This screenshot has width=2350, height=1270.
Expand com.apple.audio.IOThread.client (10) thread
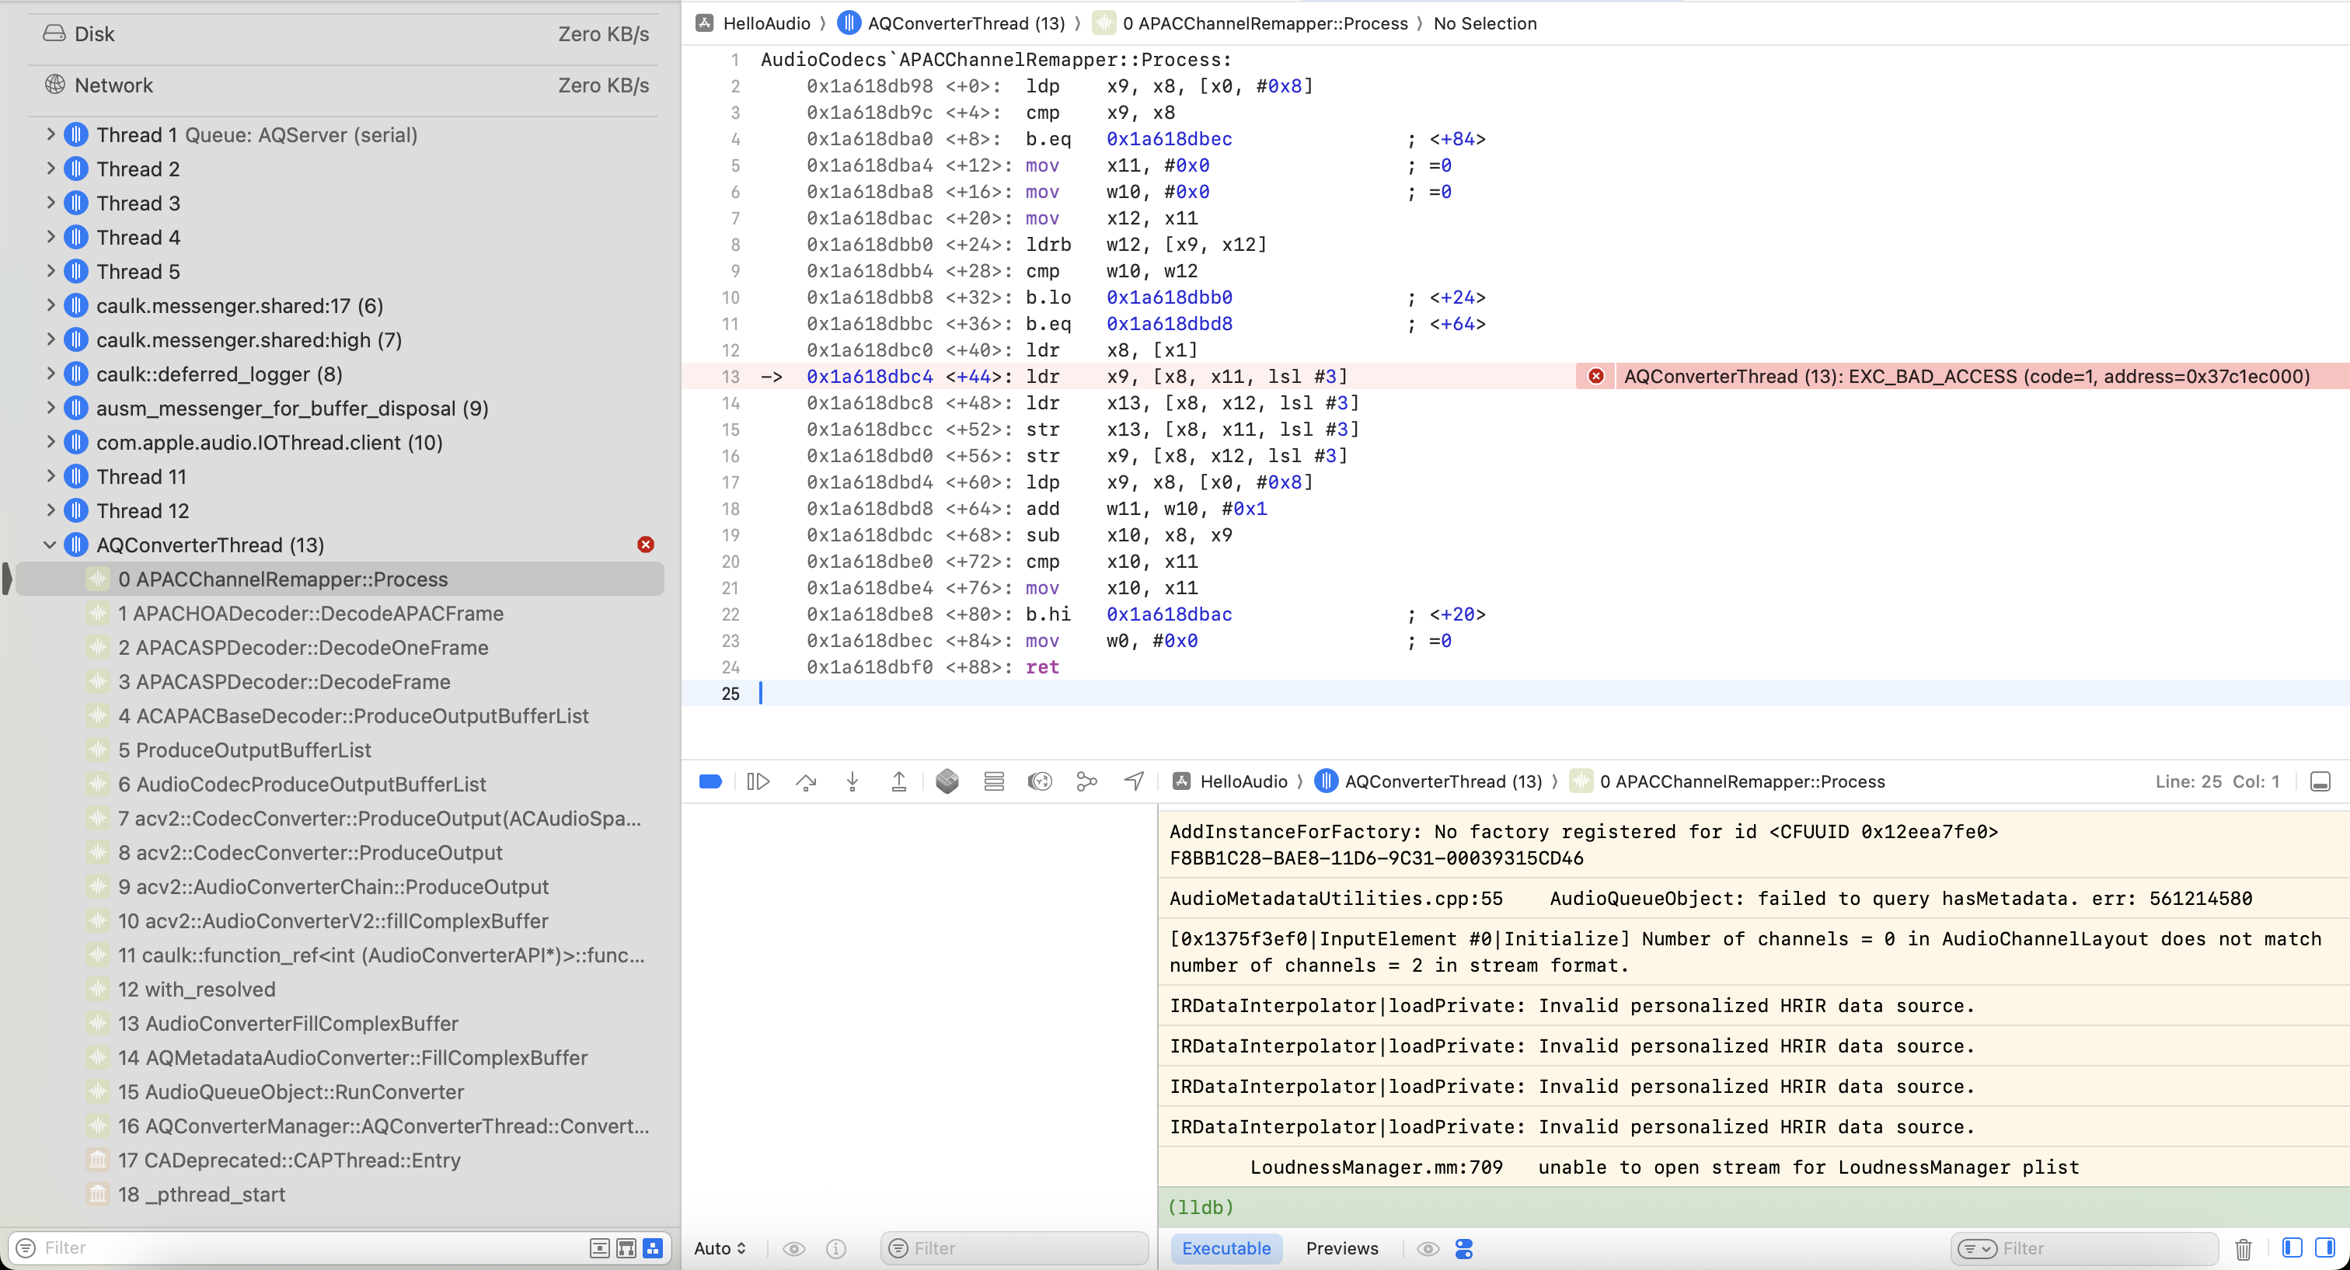[x=51, y=442]
